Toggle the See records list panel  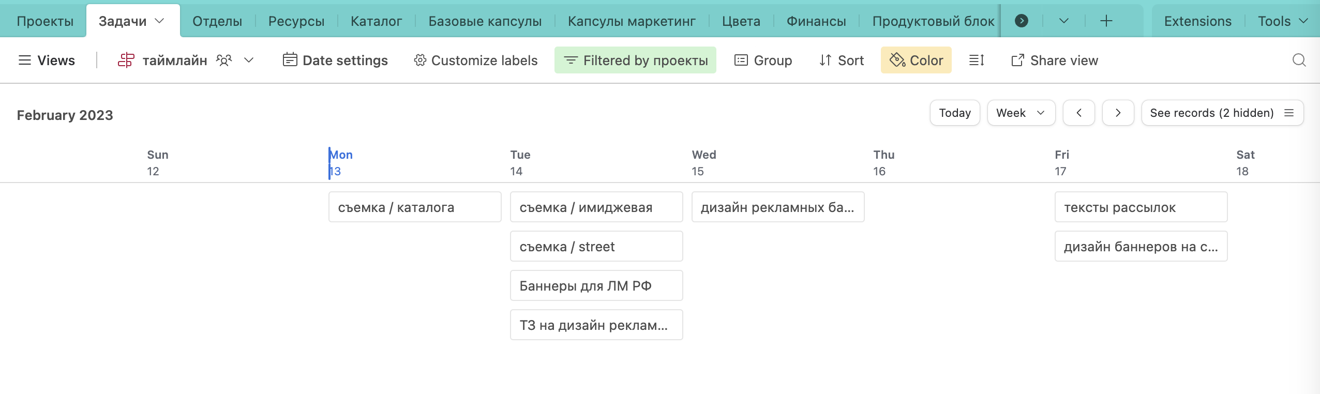click(1222, 113)
